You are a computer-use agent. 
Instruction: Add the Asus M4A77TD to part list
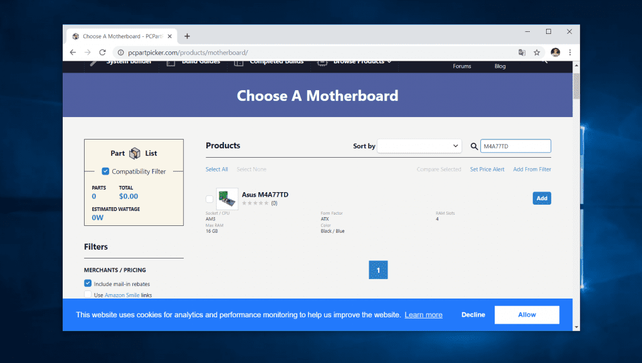pyautogui.click(x=542, y=198)
